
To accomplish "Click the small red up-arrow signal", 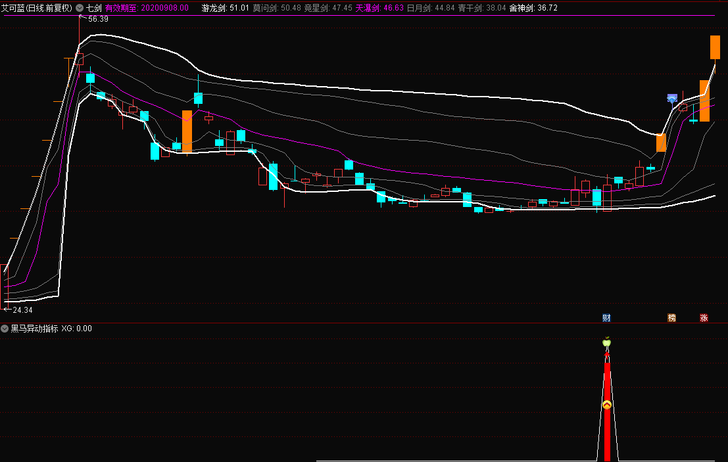I will pyautogui.click(x=606, y=355).
